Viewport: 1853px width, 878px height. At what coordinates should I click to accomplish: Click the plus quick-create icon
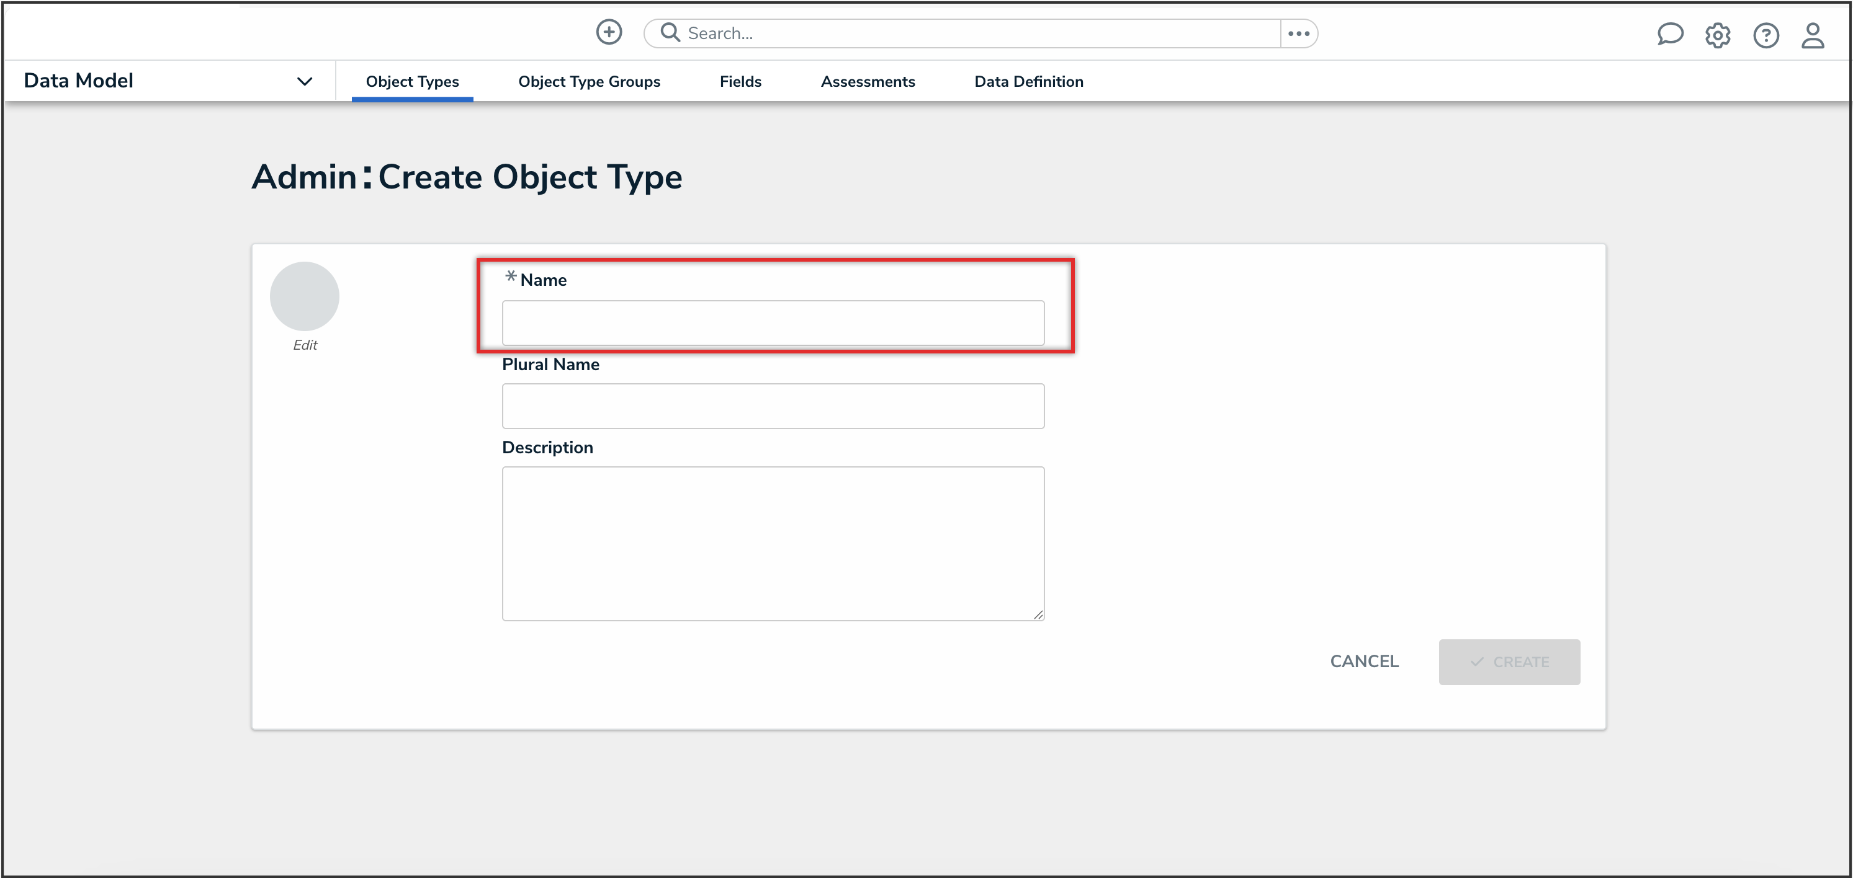pos(609,32)
